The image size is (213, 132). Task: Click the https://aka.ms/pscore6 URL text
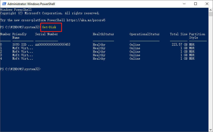click(86, 20)
